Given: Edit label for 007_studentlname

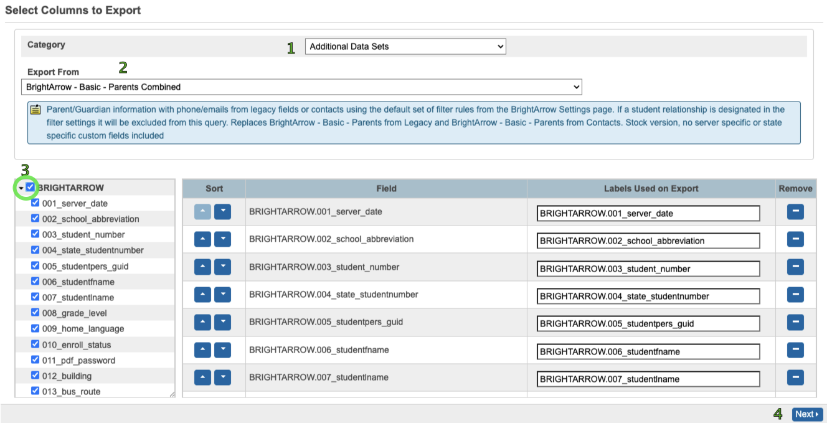Looking at the screenshot, I should 648,379.
